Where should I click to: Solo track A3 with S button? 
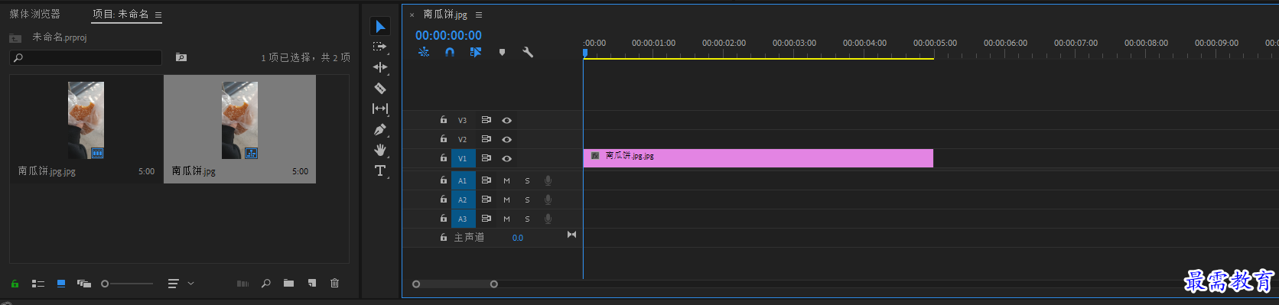click(527, 219)
